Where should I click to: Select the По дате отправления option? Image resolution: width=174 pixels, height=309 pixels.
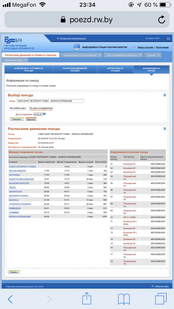41,108
